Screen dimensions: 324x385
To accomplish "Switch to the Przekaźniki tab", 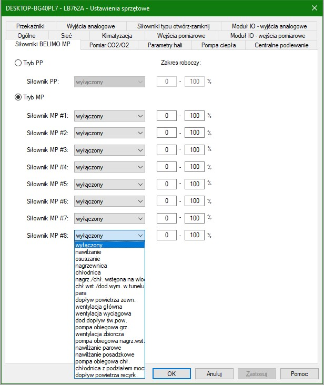I will coord(31,26).
